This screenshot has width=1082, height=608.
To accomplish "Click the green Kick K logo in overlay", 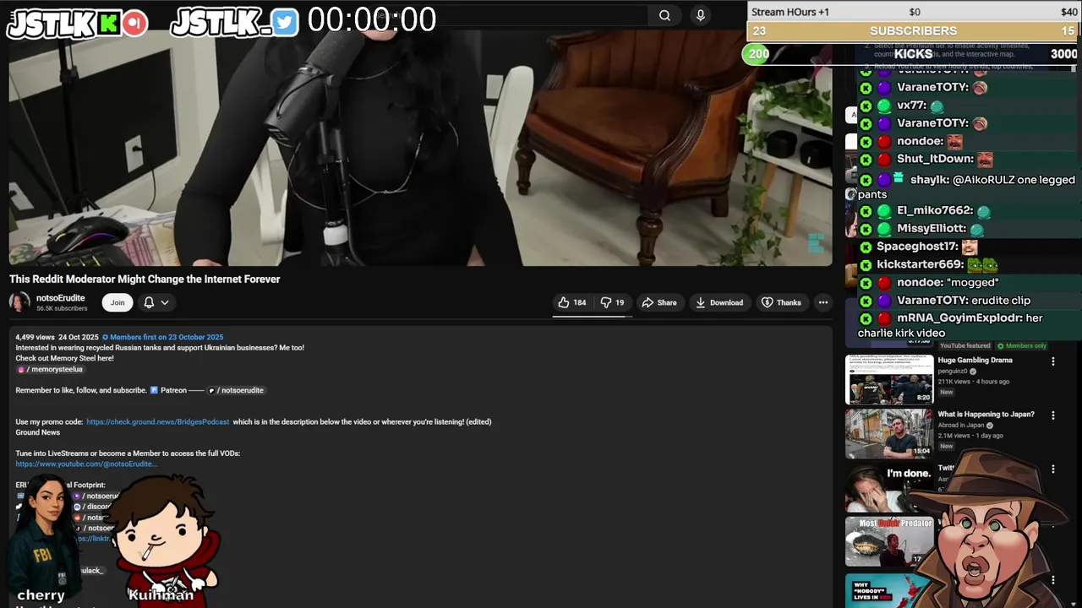I will 108,24.
